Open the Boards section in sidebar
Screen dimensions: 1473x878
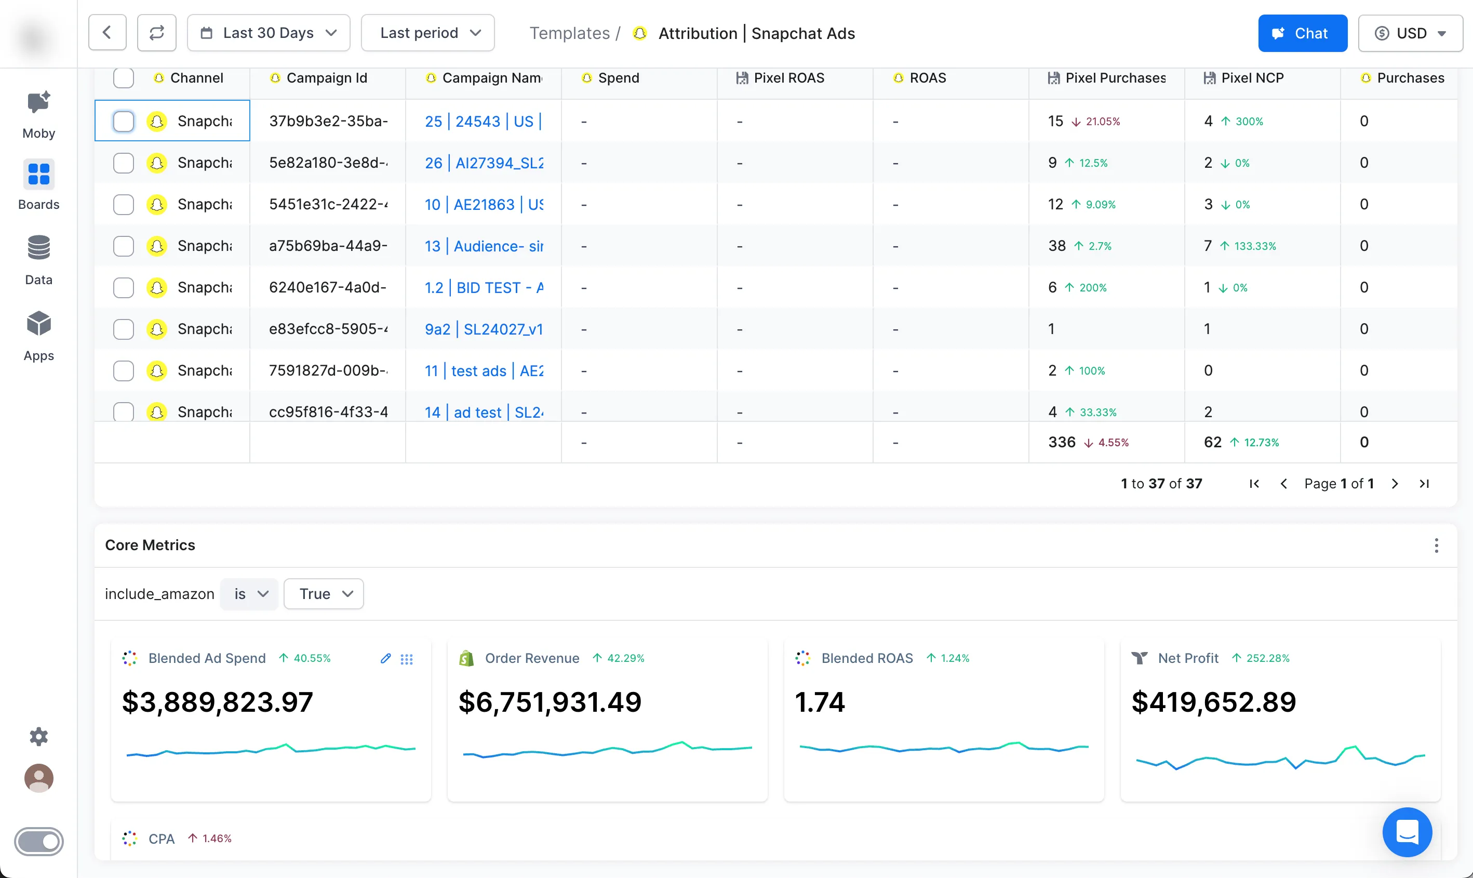tap(38, 175)
